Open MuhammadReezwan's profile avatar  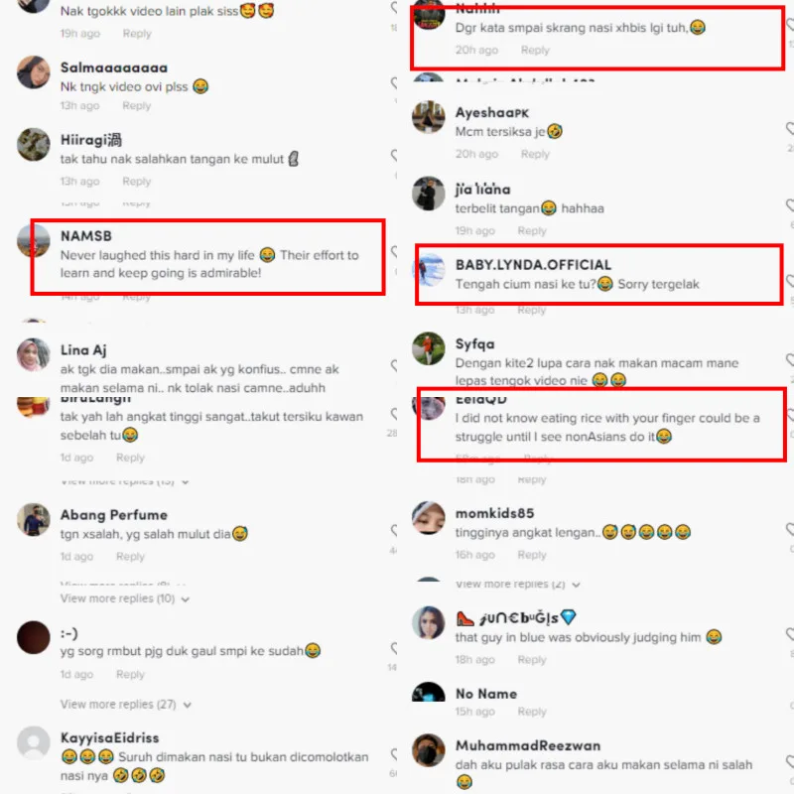coord(429,750)
